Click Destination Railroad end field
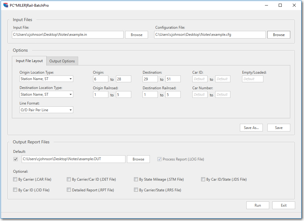This screenshot has height=221, width=304. point(173,94)
